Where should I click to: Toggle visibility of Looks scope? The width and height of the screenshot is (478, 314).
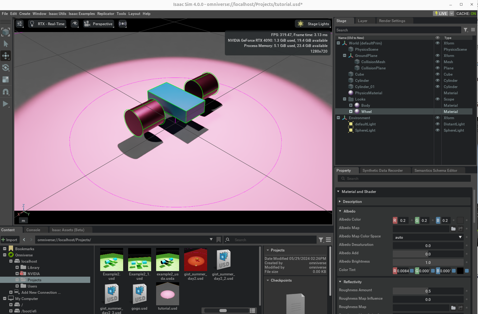coord(438,99)
